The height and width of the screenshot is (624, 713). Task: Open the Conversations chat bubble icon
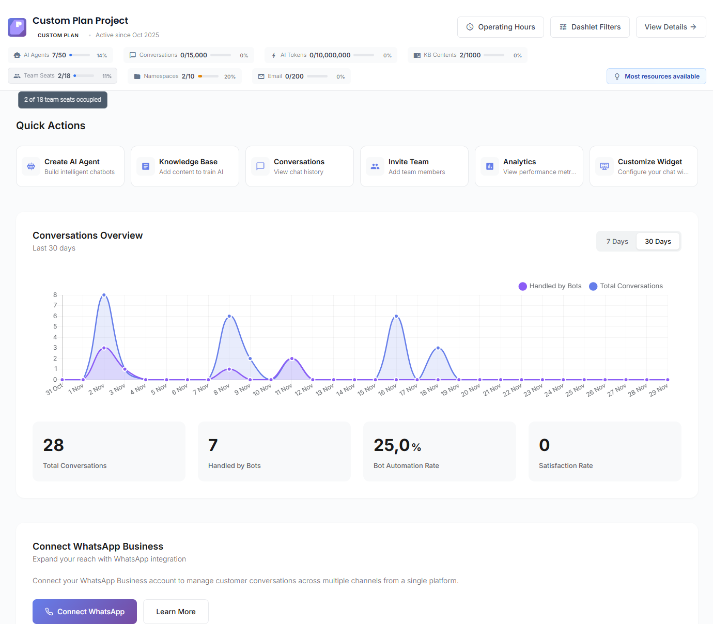(x=260, y=166)
